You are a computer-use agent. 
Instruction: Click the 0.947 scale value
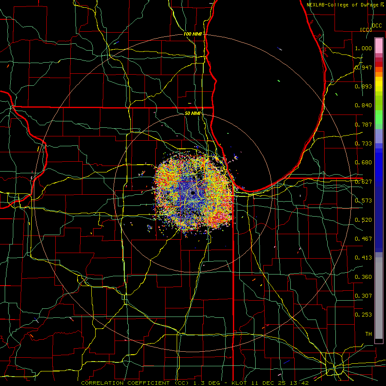(x=363, y=67)
